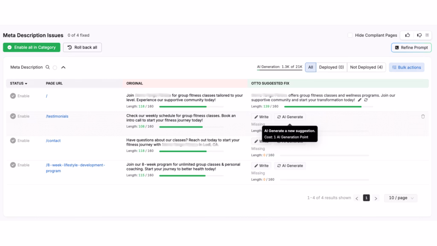The width and height of the screenshot is (437, 246).
Task: Check the Hide Compliant Pages checkbox
Action: click(350, 35)
